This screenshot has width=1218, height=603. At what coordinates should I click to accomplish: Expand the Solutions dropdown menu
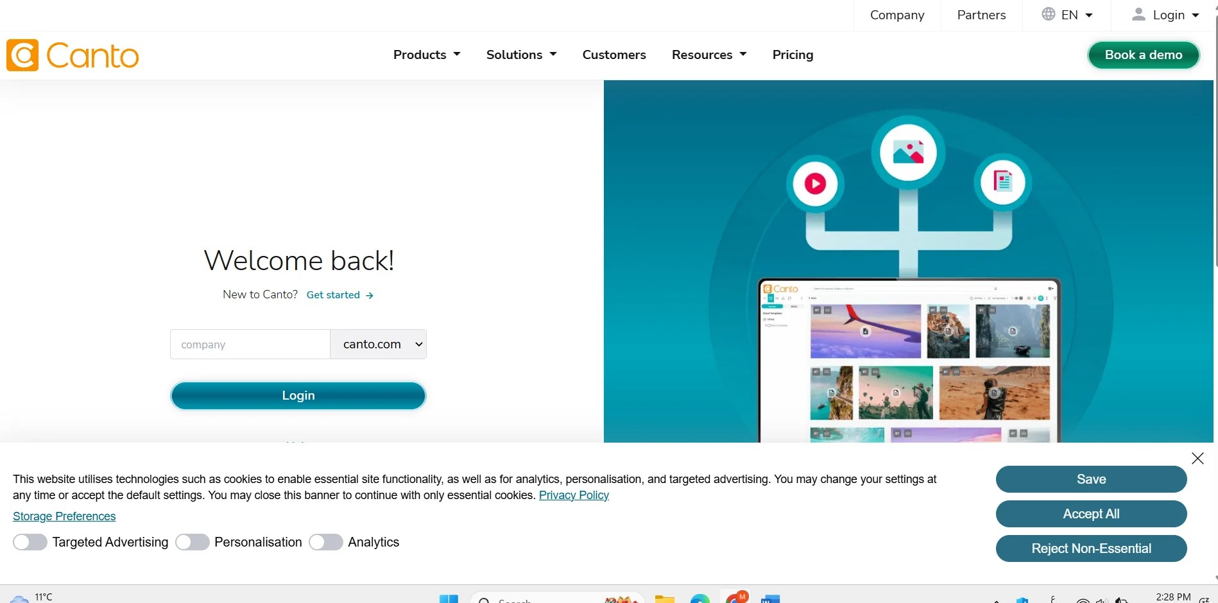tap(521, 55)
